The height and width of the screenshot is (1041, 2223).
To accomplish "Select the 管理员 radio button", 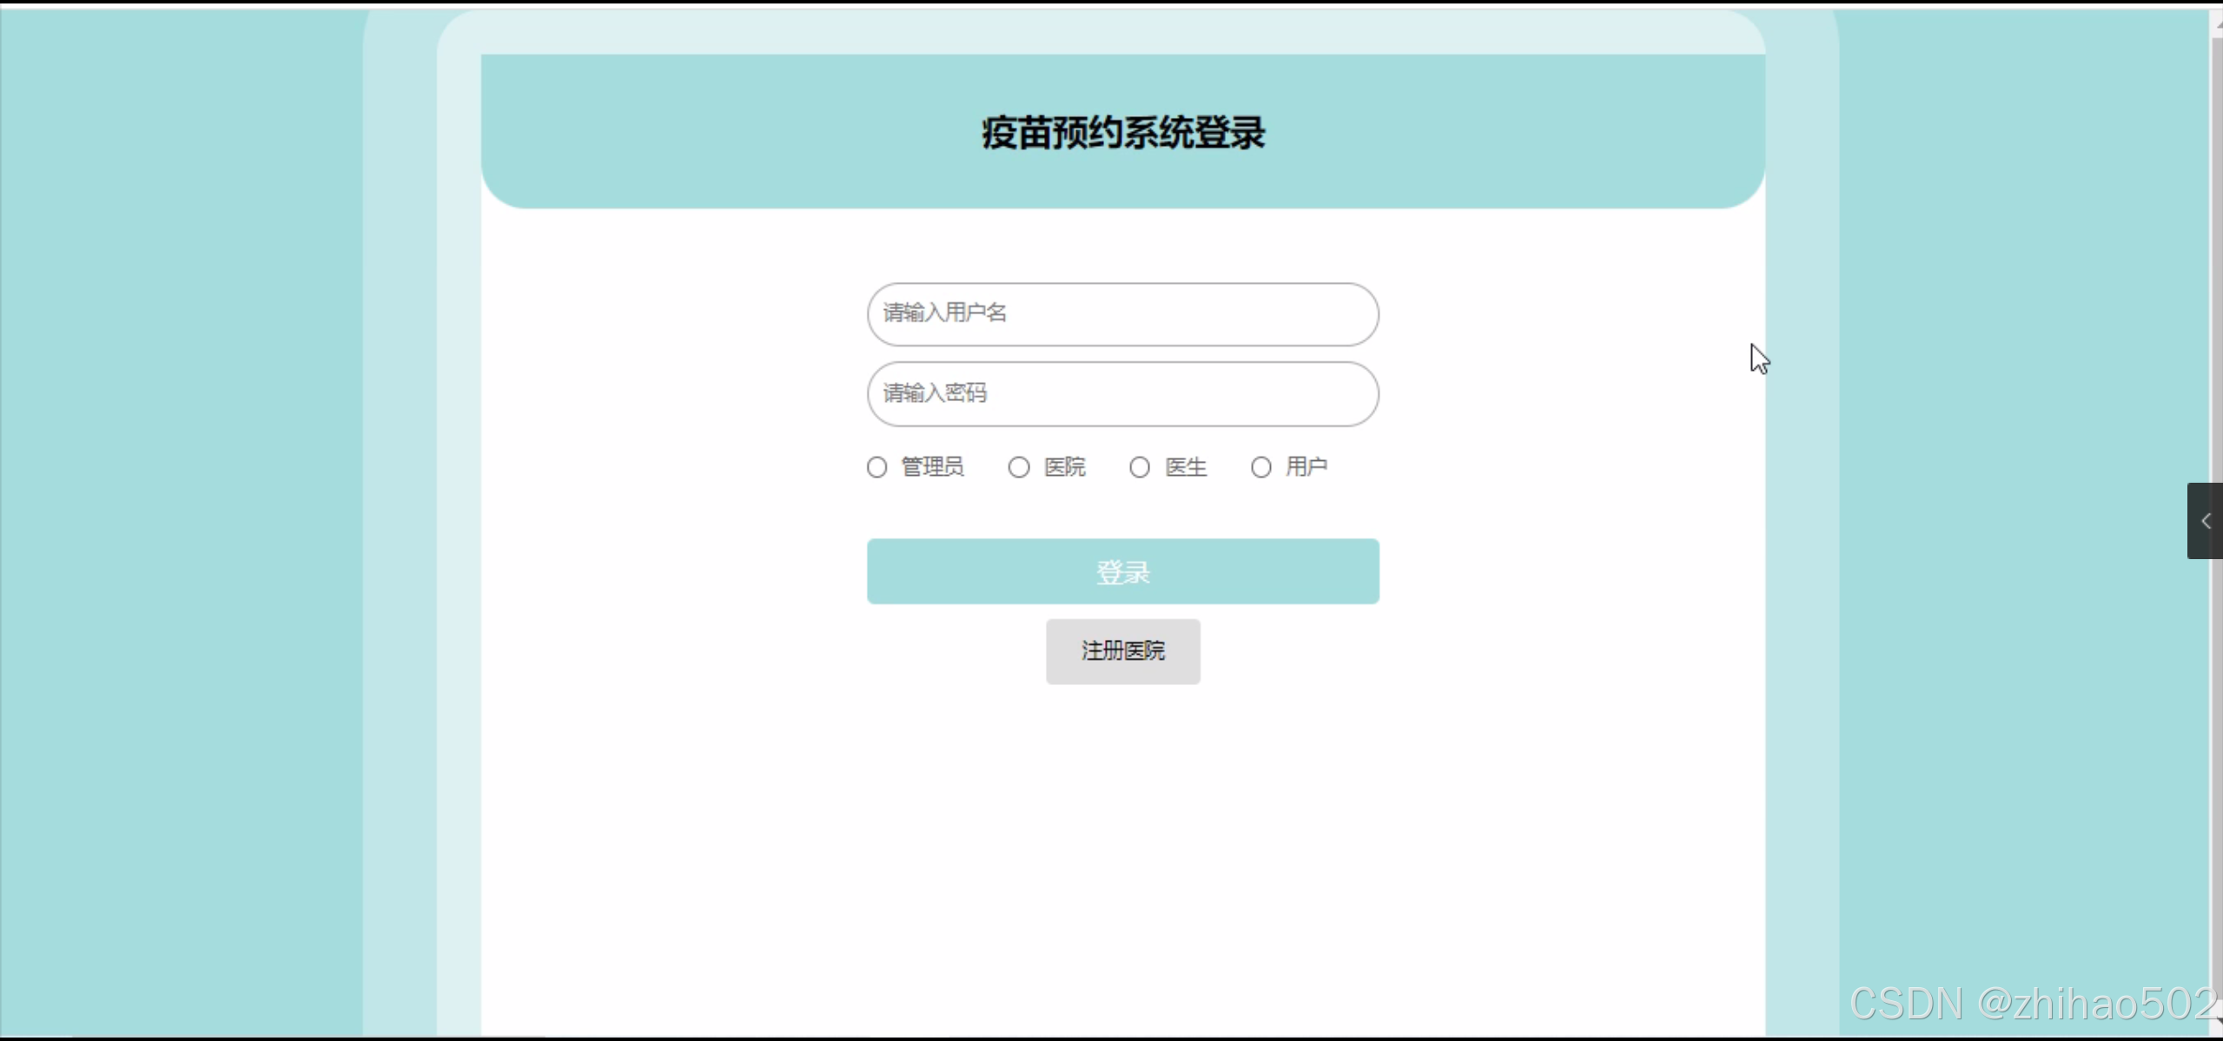I will (877, 467).
